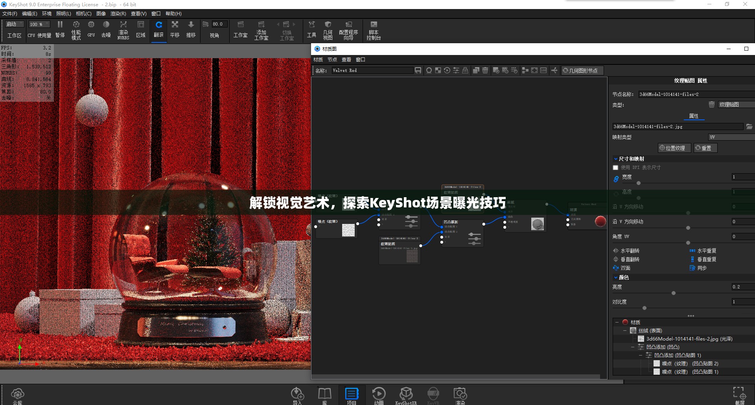Collapse the 材质 root tree node
Screen dimensions: 755x405
coord(617,322)
